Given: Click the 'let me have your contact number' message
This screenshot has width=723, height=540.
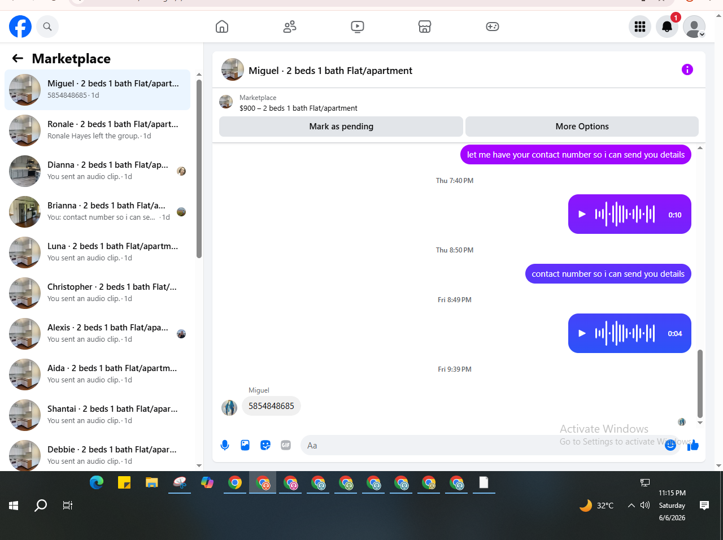Looking at the screenshot, I should (576, 155).
